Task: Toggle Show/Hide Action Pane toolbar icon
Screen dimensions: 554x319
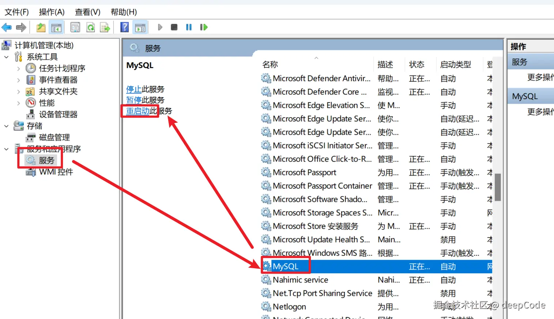Action: (140, 27)
